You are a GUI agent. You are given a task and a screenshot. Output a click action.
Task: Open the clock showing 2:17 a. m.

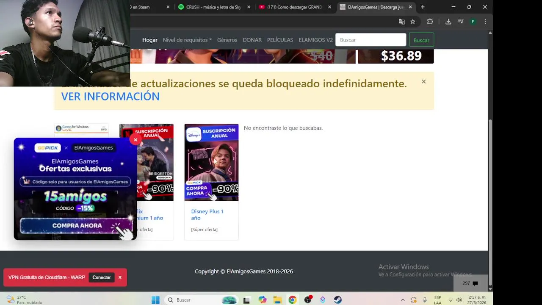tap(478, 300)
